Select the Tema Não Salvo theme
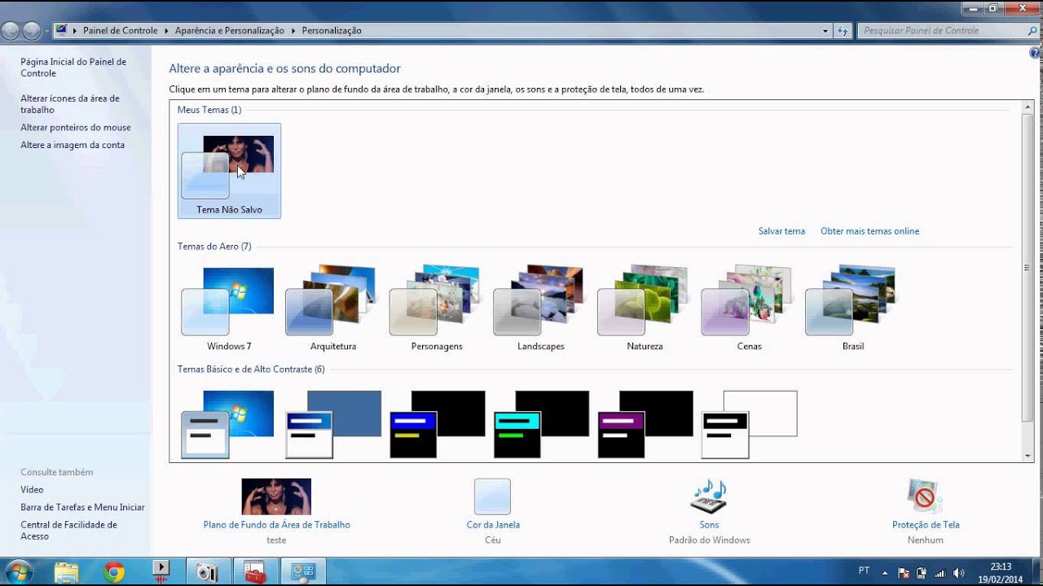The height and width of the screenshot is (586, 1043). [x=229, y=171]
